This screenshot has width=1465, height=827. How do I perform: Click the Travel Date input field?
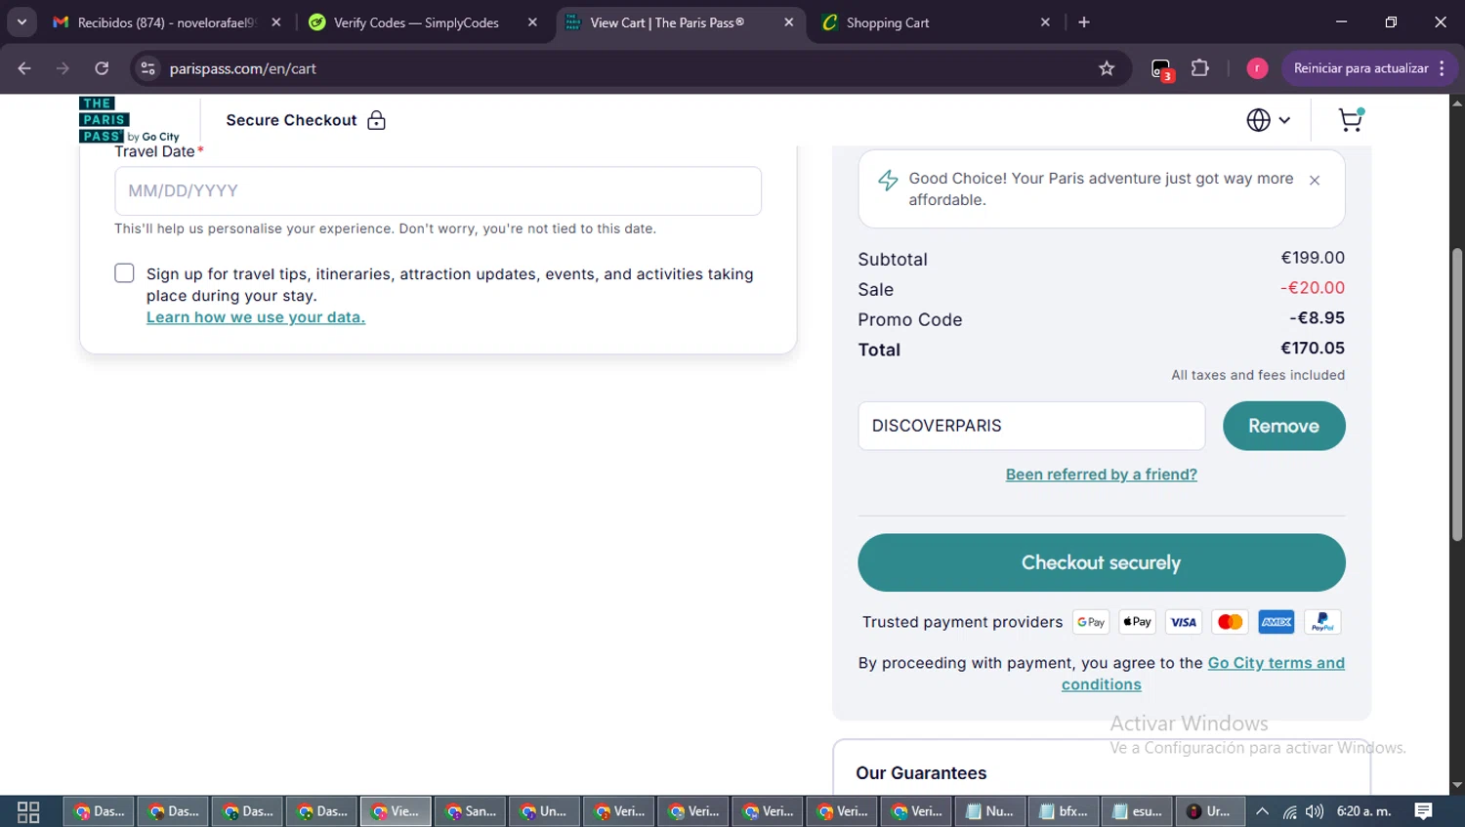coord(438,190)
